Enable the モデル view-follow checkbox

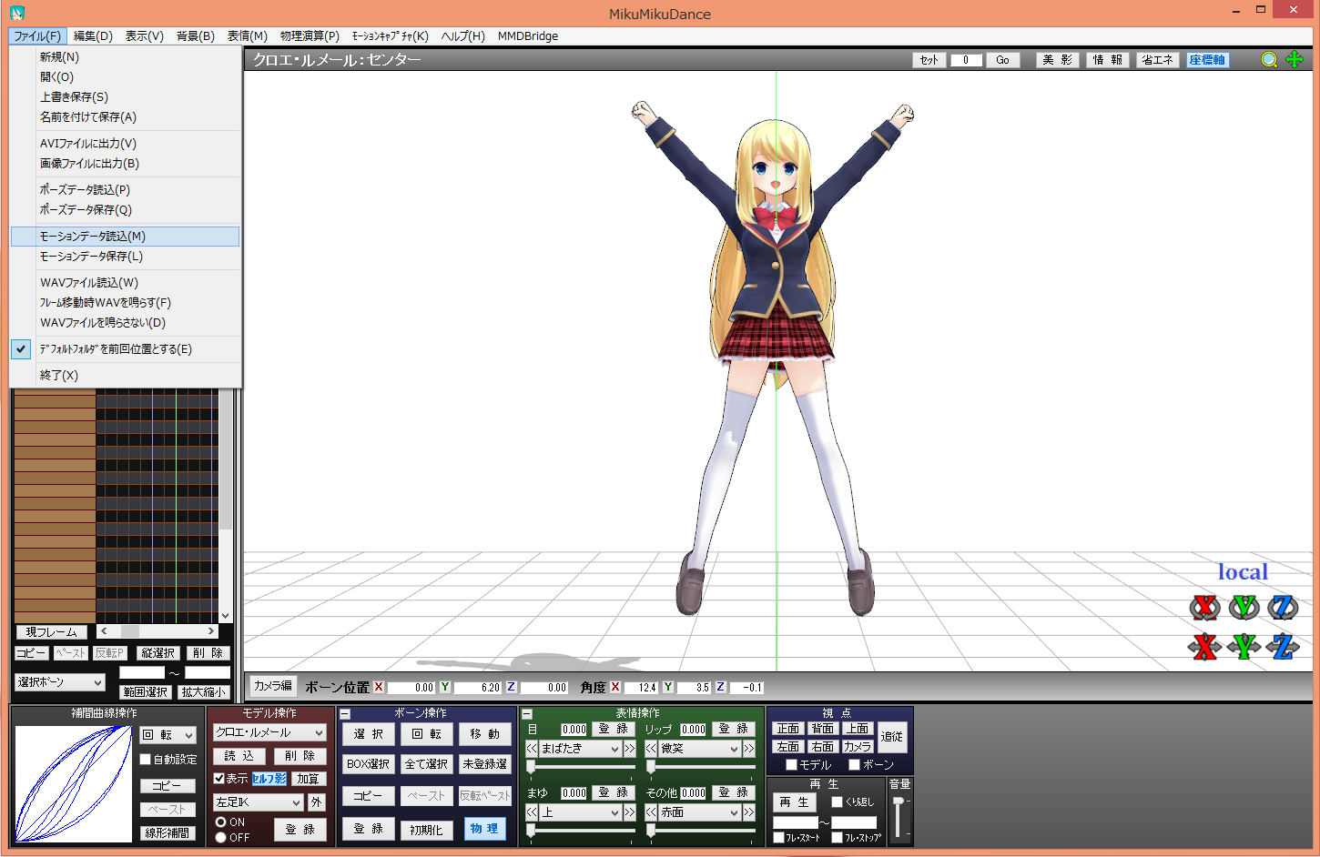tap(791, 765)
